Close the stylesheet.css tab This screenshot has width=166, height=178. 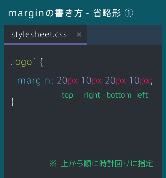[x=79, y=34]
